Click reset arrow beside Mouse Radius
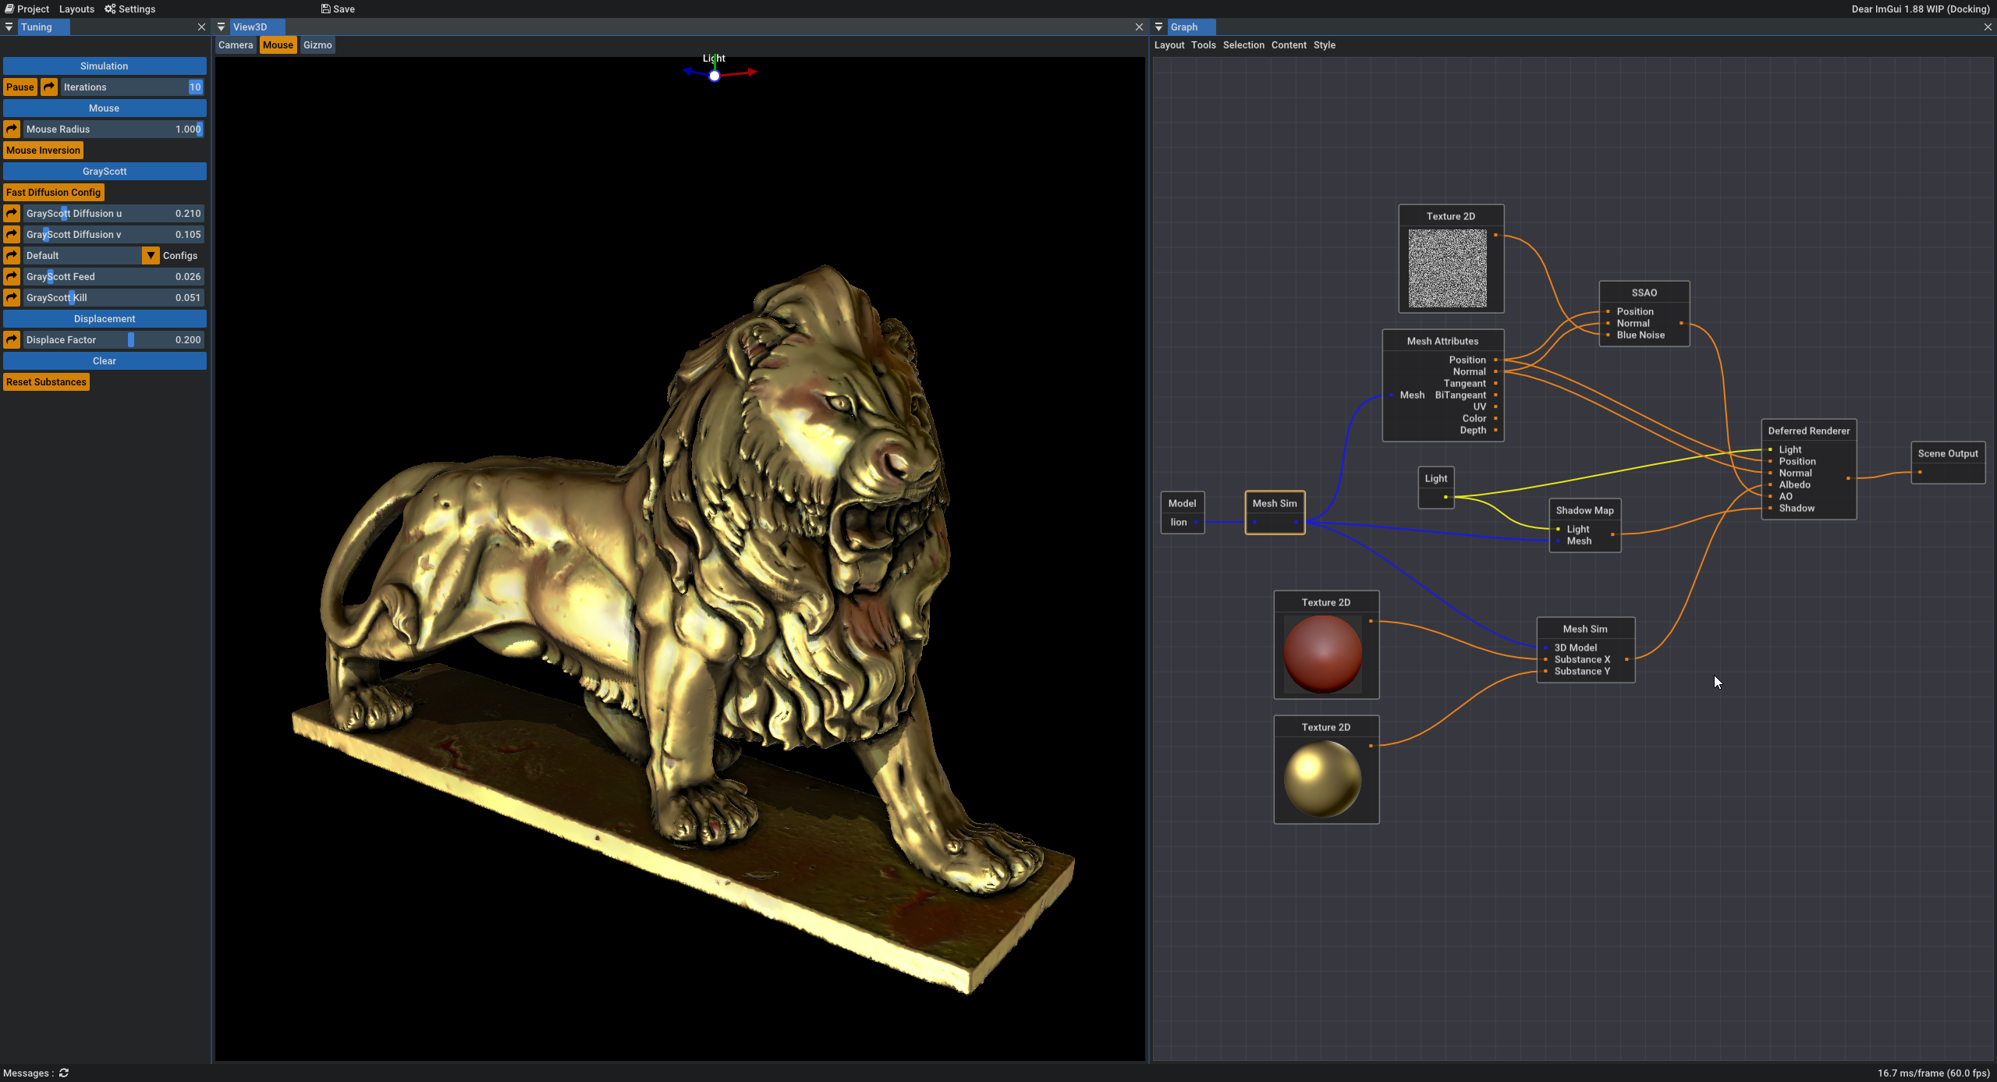 click(x=12, y=129)
